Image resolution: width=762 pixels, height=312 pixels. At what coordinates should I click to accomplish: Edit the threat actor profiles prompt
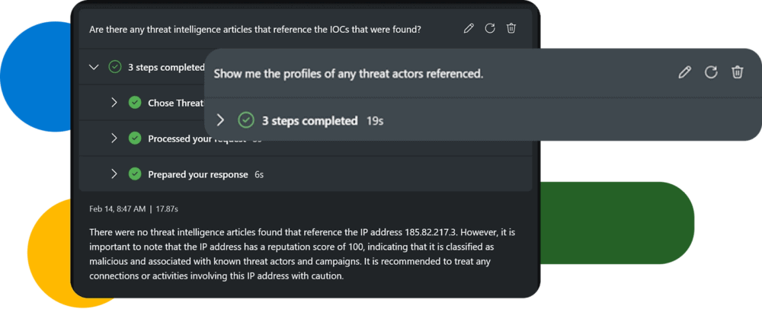684,73
